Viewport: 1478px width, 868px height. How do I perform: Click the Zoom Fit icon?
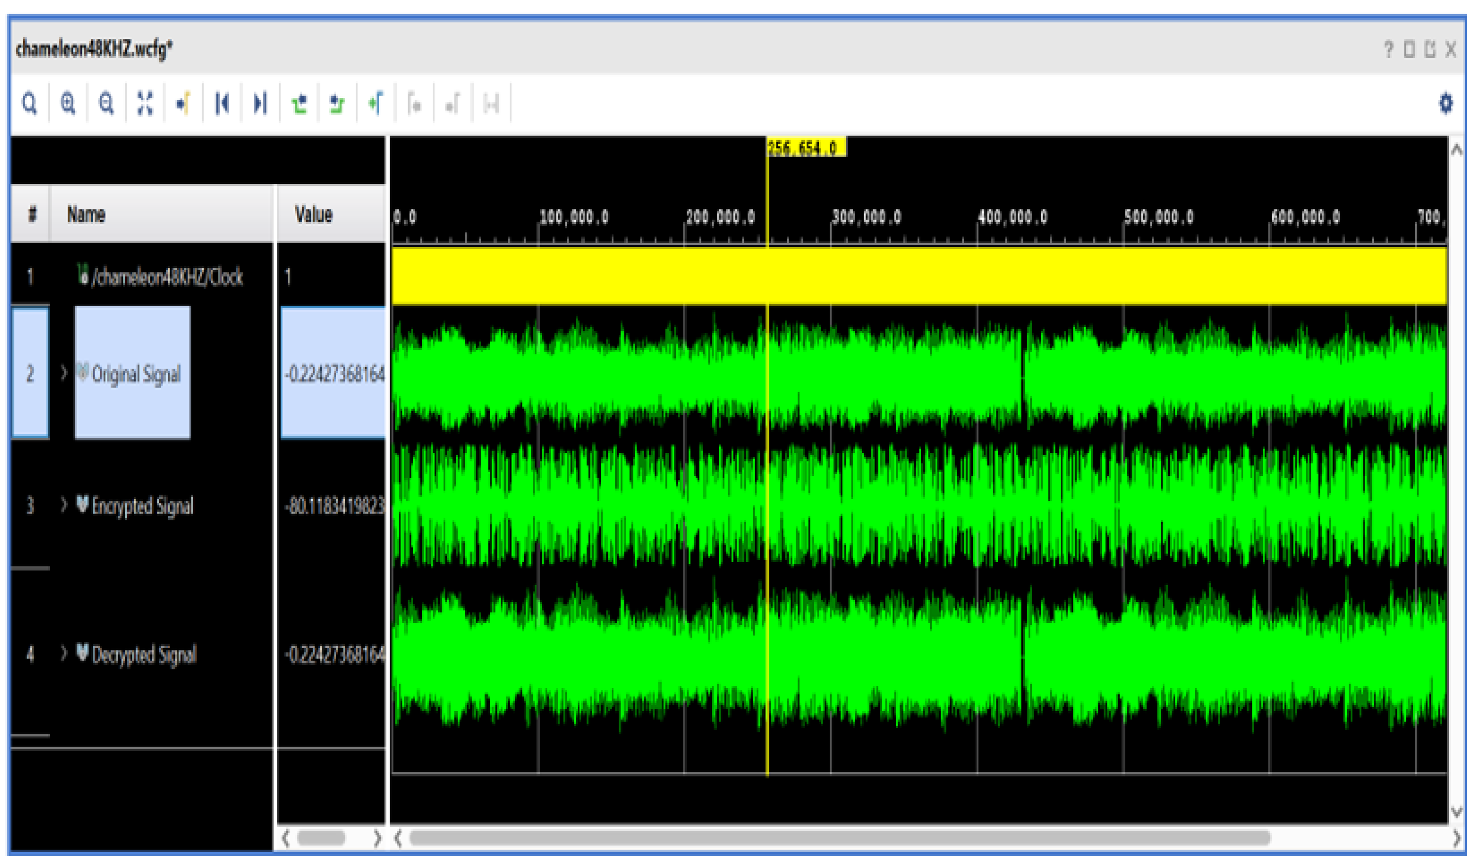pyautogui.click(x=145, y=104)
